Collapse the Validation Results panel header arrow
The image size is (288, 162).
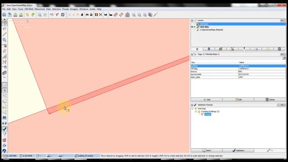(192, 105)
